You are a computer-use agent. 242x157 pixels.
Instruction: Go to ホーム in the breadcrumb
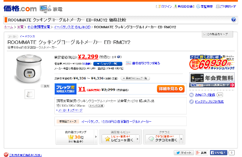point(8,27)
